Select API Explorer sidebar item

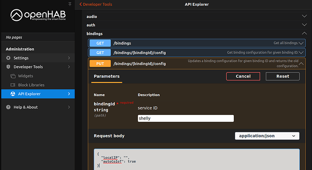[x=38, y=94]
